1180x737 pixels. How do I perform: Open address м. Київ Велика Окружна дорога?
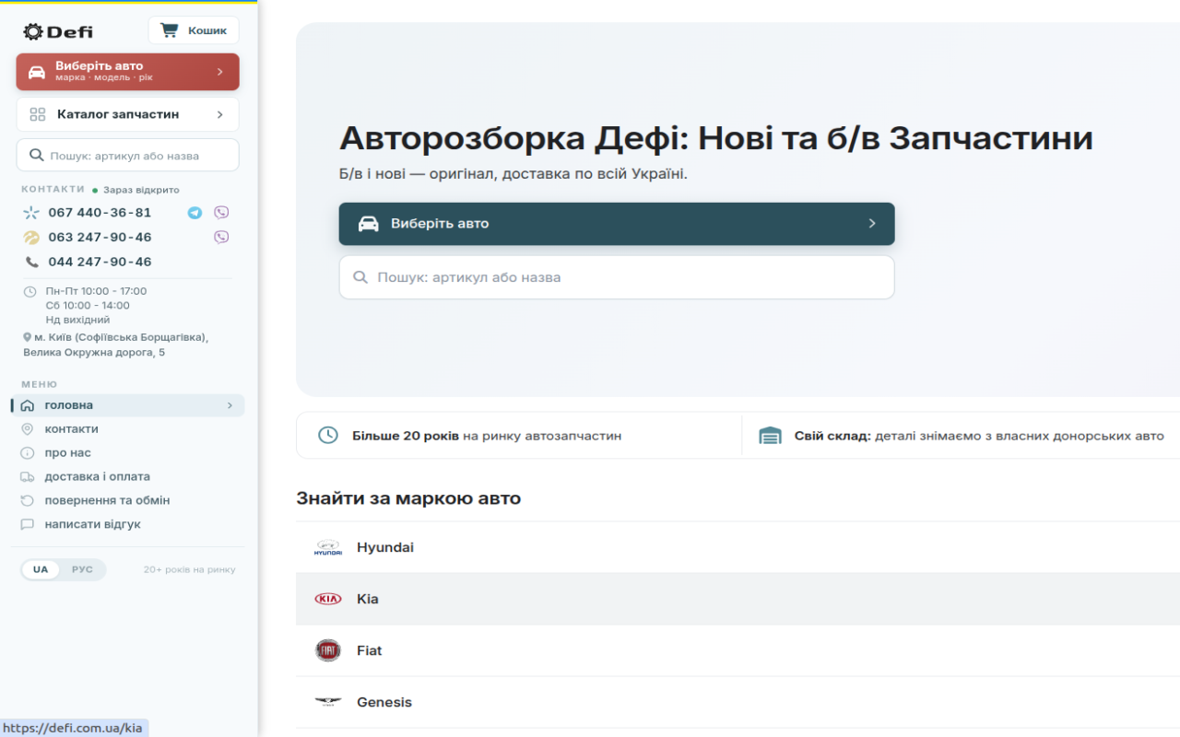(x=115, y=345)
